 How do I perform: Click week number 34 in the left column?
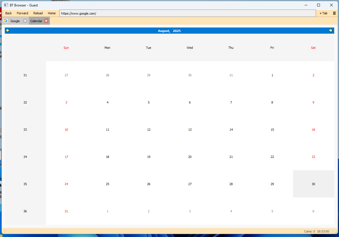pyautogui.click(x=25, y=157)
